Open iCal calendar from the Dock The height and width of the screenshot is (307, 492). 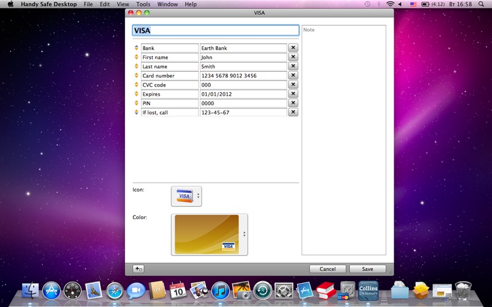(178, 290)
